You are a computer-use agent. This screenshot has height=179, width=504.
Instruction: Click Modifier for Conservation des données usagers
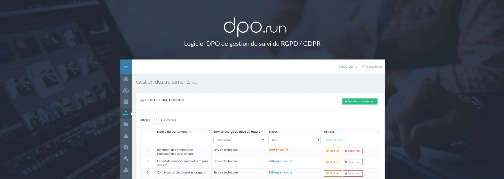(333, 173)
